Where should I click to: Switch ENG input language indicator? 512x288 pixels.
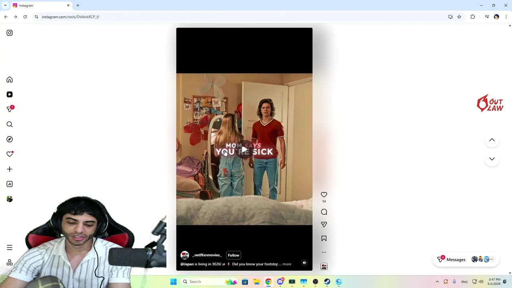pyautogui.click(x=464, y=282)
